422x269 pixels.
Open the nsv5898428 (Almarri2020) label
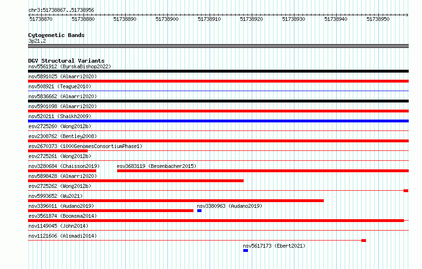[63, 176]
